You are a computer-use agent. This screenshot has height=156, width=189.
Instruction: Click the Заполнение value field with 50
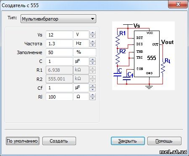(x=59, y=52)
